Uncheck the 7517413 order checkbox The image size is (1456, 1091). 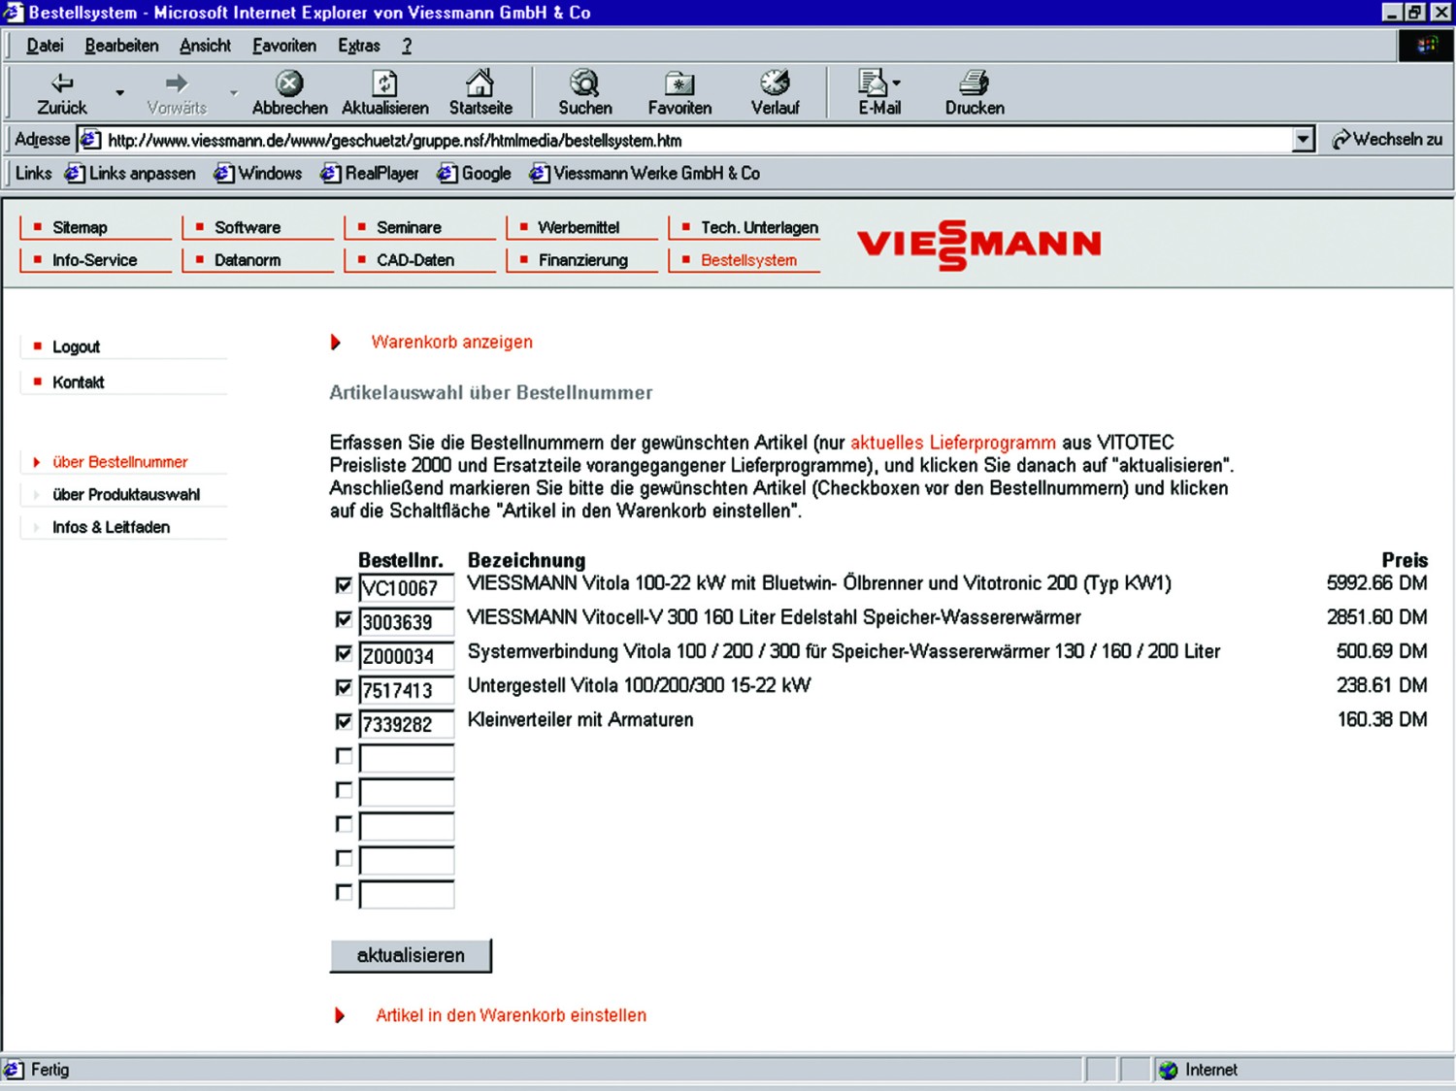pos(344,687)
